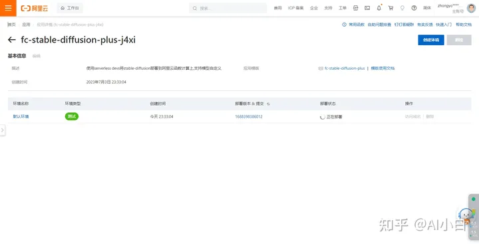
Task: Click 今天 23:33:04 table cell
Action: pos(162,116)
